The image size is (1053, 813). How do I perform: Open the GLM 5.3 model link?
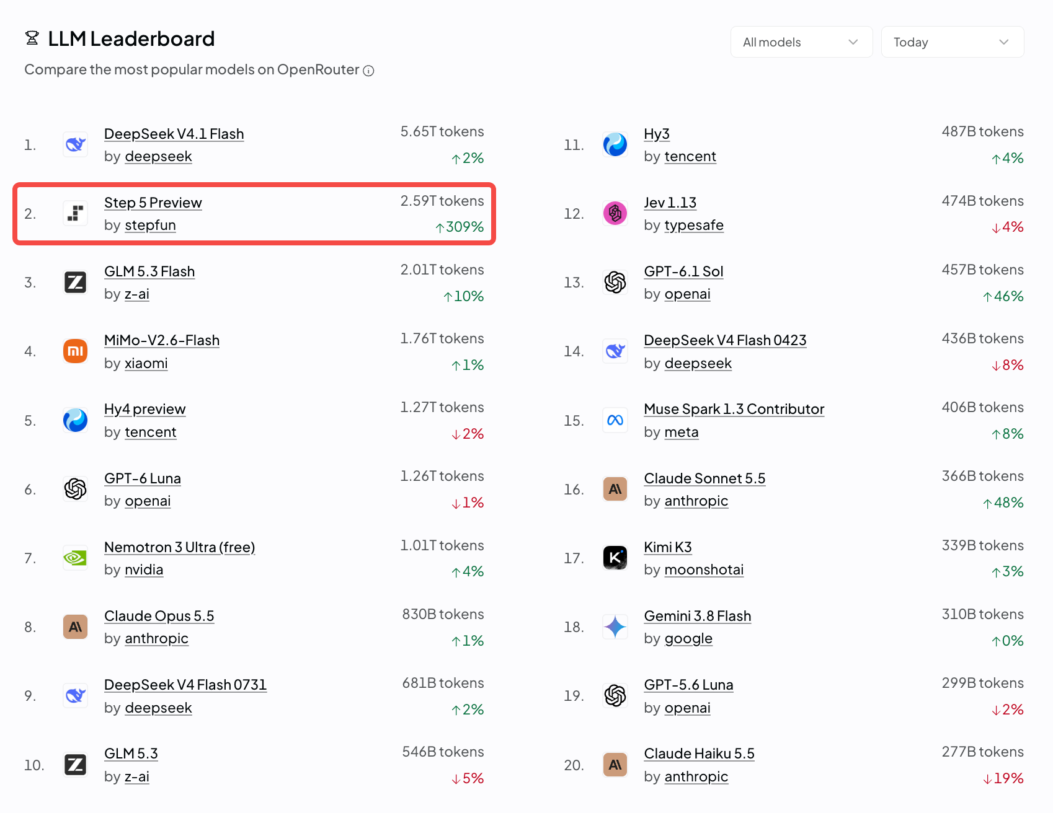(x=131, y=754)
